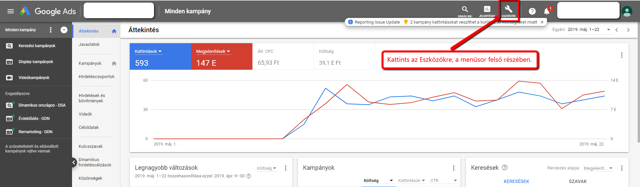Click the Google Ads logo
The width and height of the screenshot is (640, 187).
pos(48,11)
